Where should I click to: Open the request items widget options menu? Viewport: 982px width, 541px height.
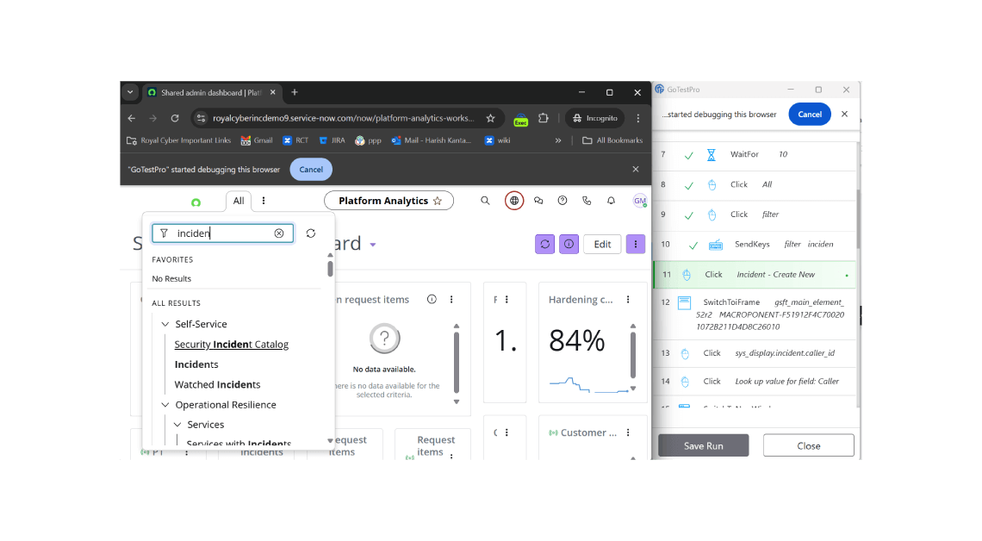tap(451, 299)
